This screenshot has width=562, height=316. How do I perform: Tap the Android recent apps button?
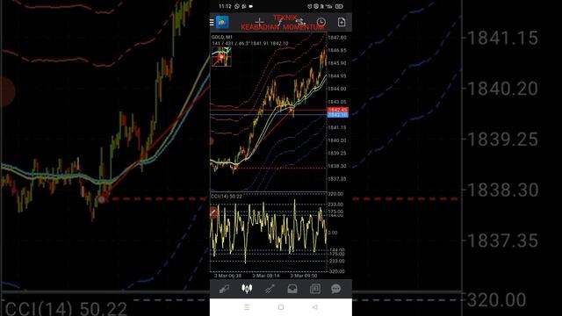pos(247,307)
